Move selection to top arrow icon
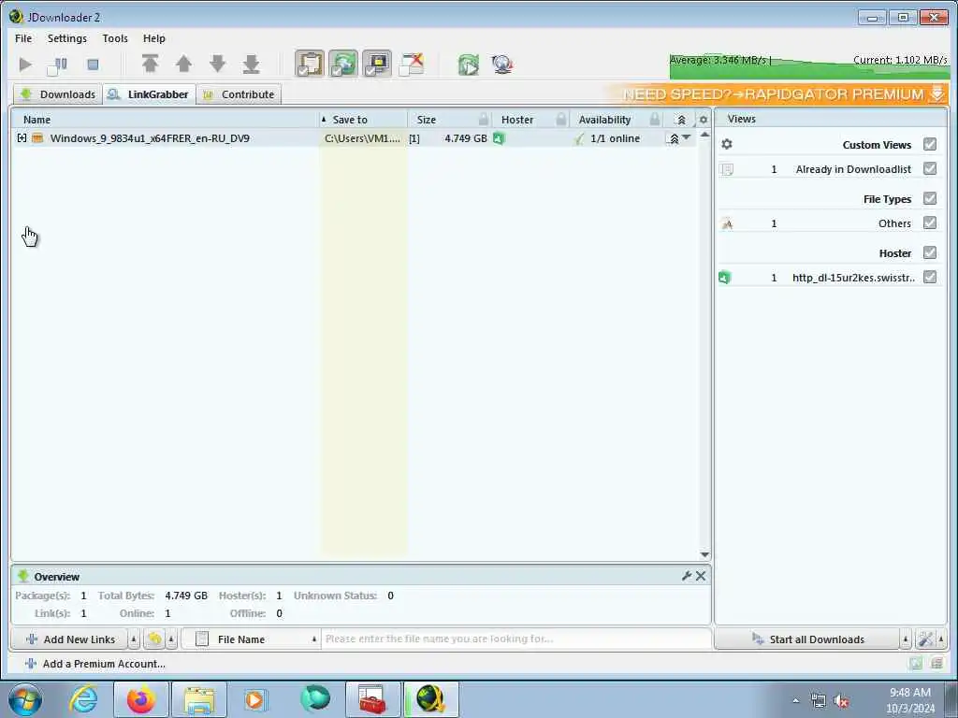The height and width of the screenshot is (718, 958). 151,64
